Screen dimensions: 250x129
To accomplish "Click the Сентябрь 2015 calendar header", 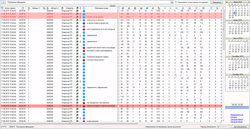I will coord(237,56).
